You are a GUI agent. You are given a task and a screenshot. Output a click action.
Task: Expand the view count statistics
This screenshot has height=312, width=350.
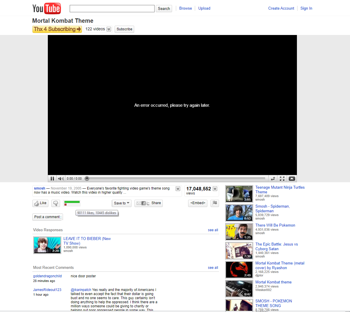215,189
